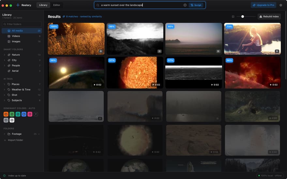Click the People sparkle icon
Screen dimensions: 287x179
tap(9, 65)
